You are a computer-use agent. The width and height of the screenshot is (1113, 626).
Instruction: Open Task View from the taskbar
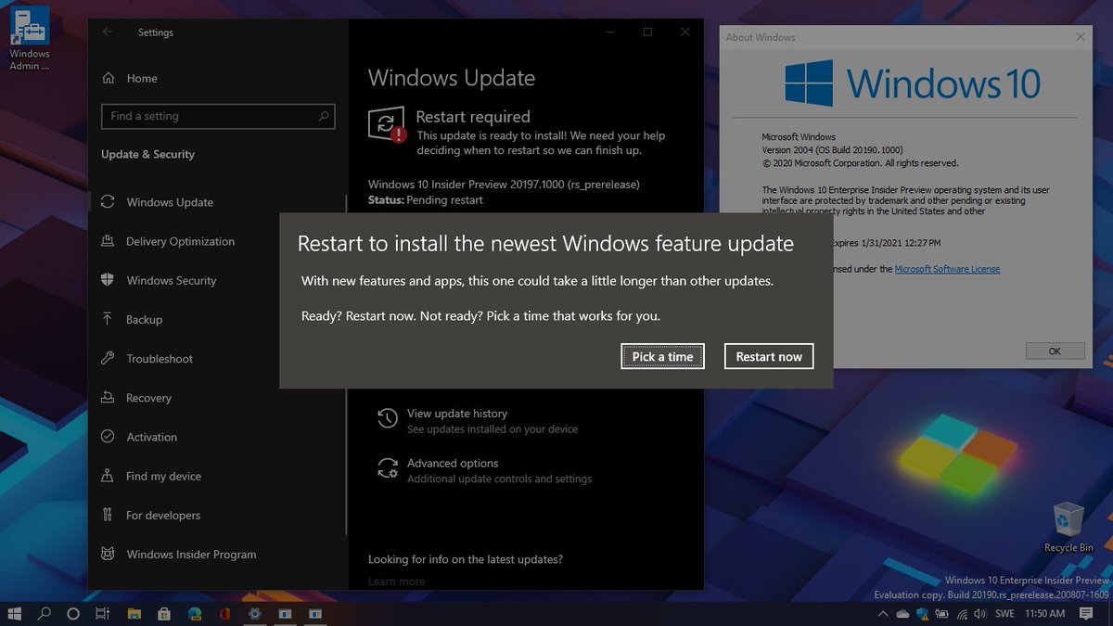pyautogui.click(x=103, y=613)
